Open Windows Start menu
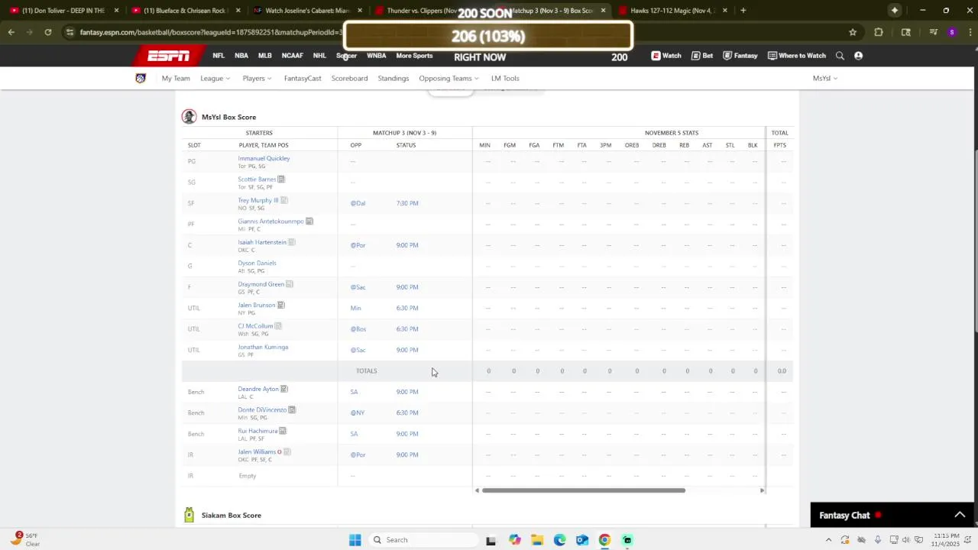This screenshot has width=978, height=550. point(355,540)
